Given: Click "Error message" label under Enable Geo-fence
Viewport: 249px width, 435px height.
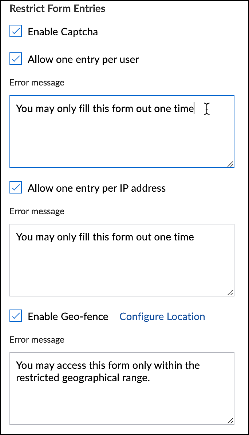Looking at the screenshot, I should 37,340.
